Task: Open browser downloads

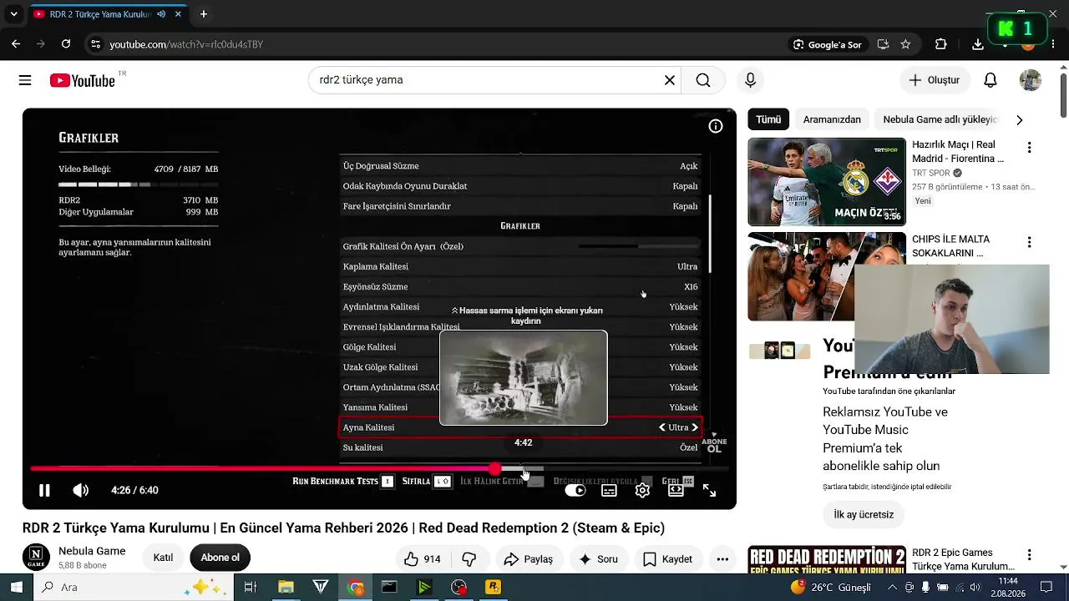Action: pyautogui.click(x=978, y=44)
